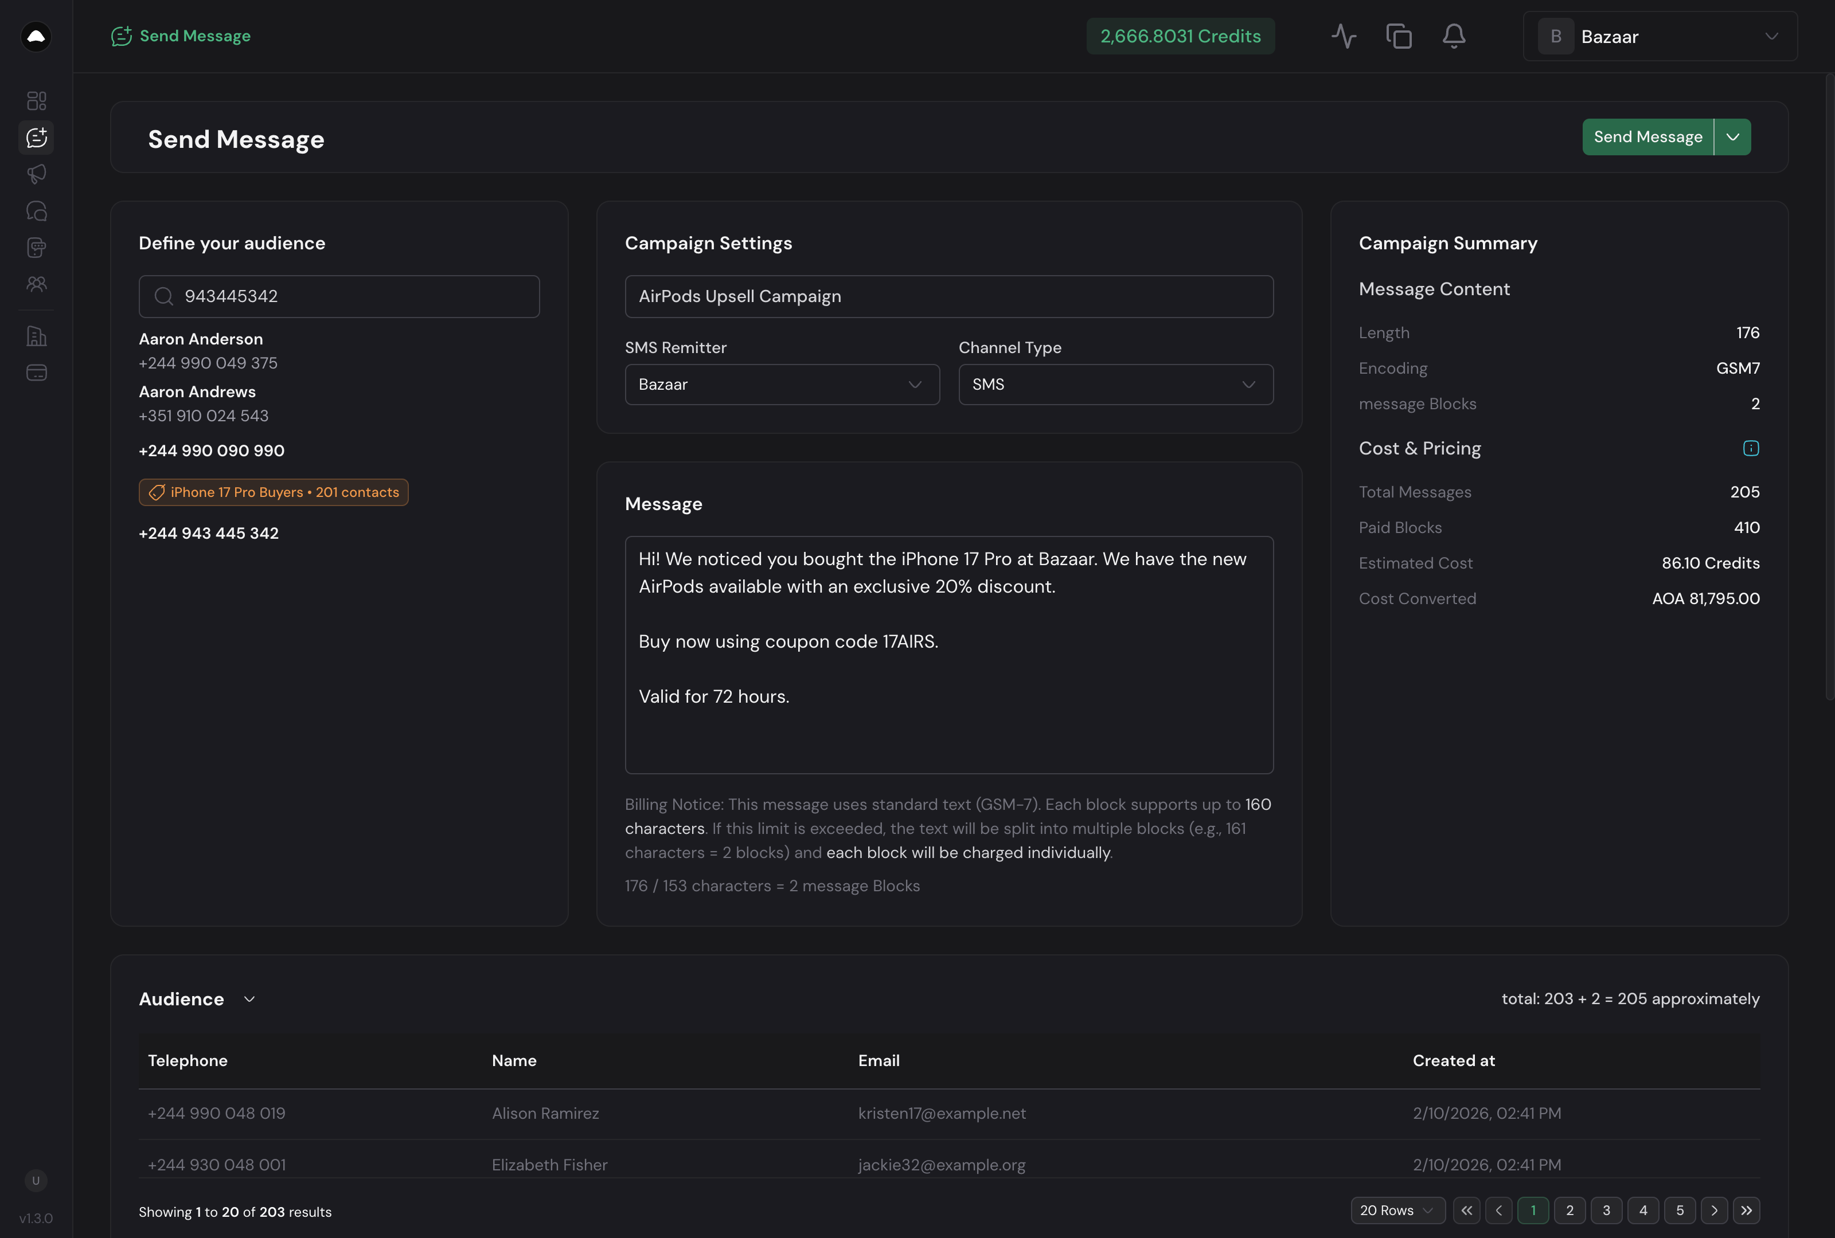1835x1238 pixels.
Task: Go to page 4 in pagination
Action: [x=1643, y=1210]
